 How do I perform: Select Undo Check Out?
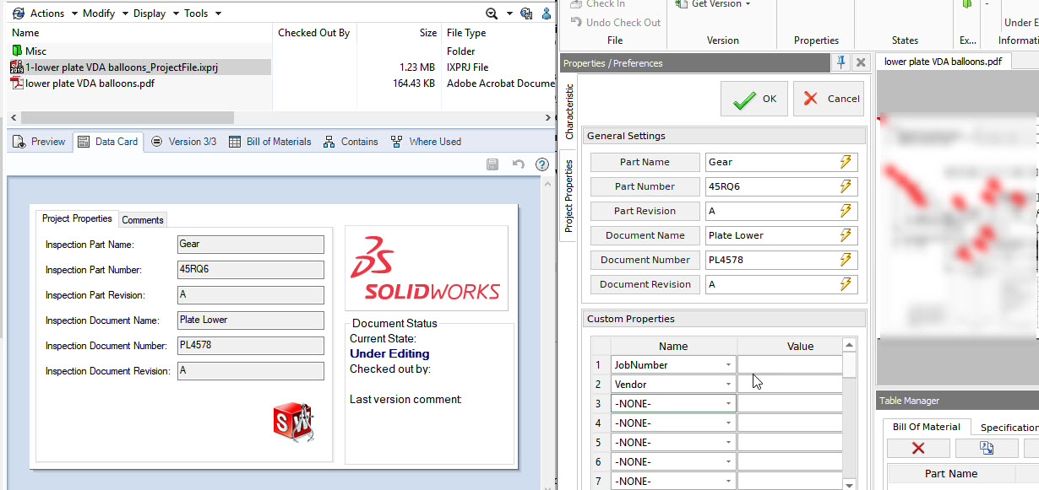point(614,22)
